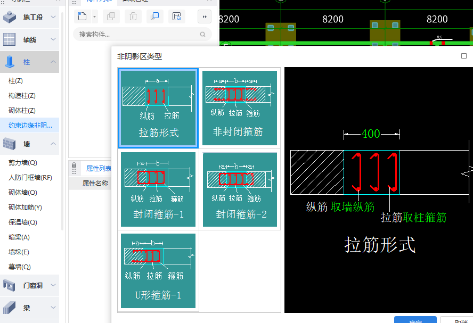Click the search magnifier icon
This screenshot has width=473, height=323.
[203, 35]
